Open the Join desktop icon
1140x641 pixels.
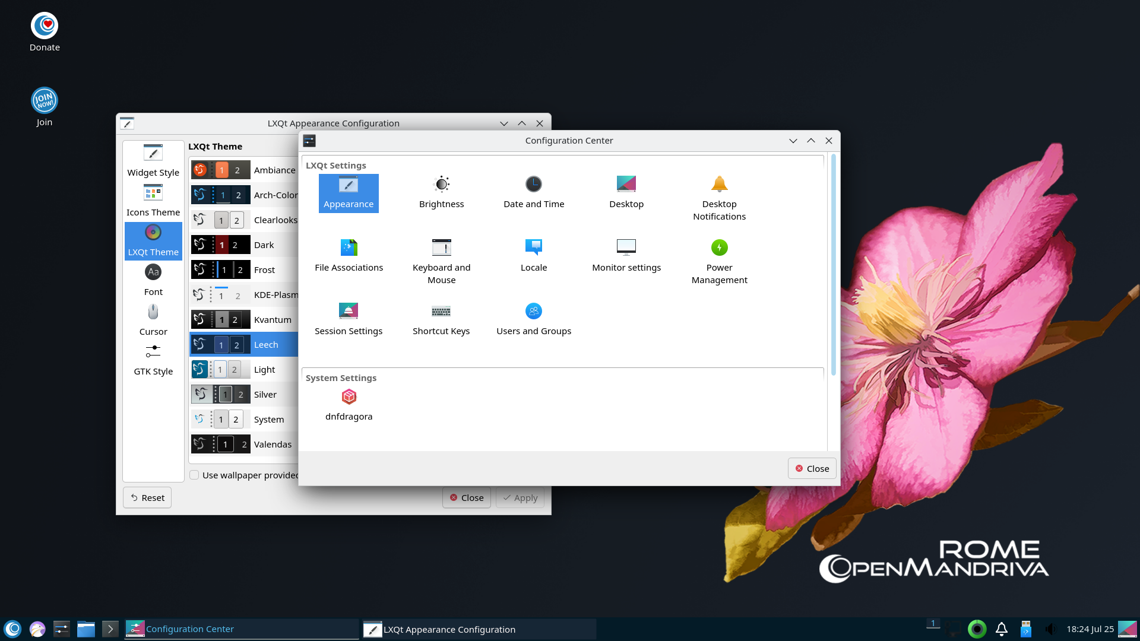pos(45,107)
